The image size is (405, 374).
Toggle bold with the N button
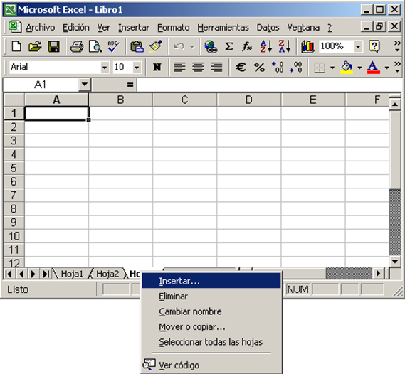point(157,68)
